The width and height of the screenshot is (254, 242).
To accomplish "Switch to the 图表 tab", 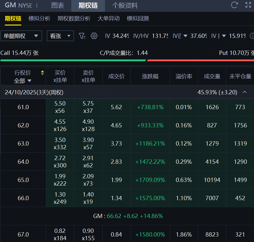I will [x=58, y=5].
